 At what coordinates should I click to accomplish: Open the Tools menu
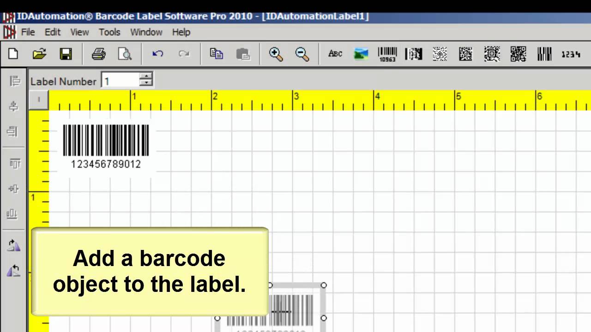(x=109, y=32)
